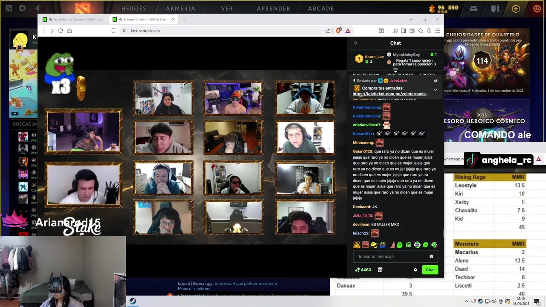Click the 4460 channel points counter
546x307 pixels.
click(x=363, y=269)
